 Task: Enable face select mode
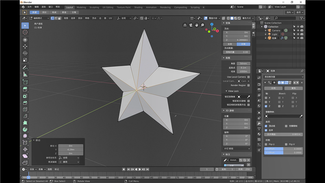[x=59, y=18]
